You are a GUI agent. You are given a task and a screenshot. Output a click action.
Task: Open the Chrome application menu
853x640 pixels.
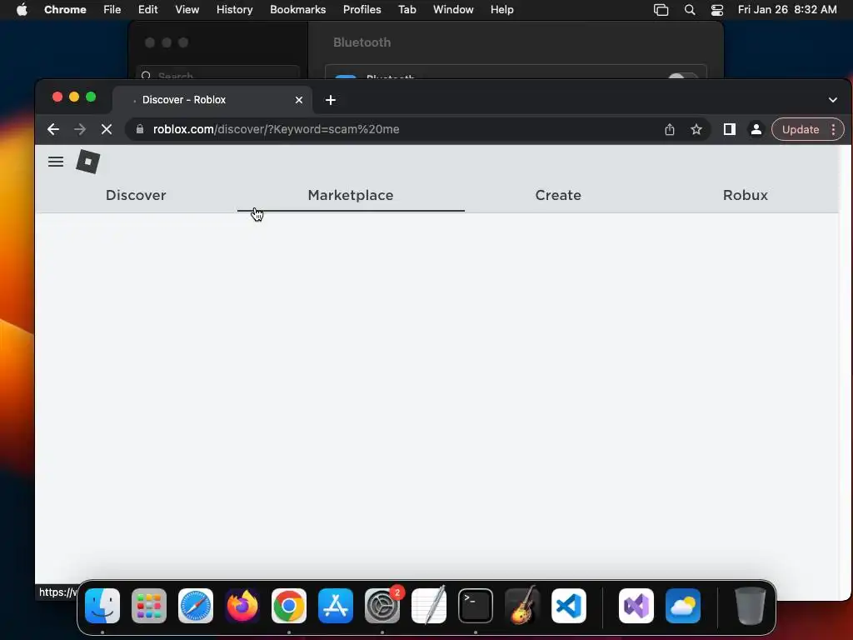point(65,10)
